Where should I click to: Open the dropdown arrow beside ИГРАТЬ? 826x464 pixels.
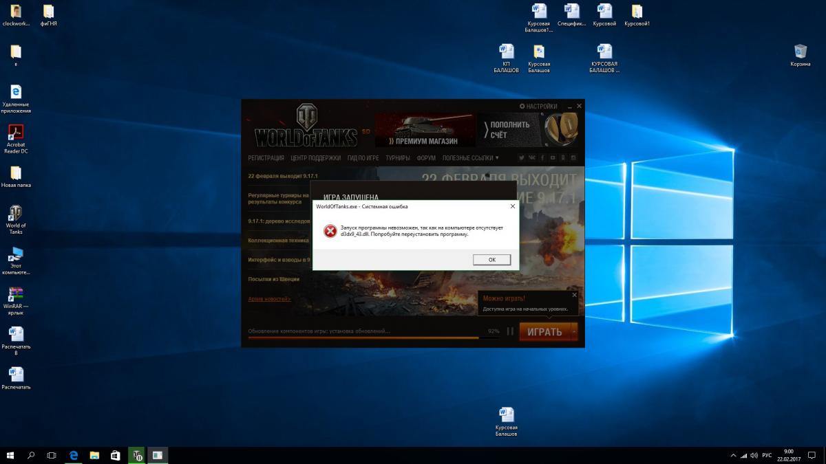pyautogui.click(x=574, y=332)
